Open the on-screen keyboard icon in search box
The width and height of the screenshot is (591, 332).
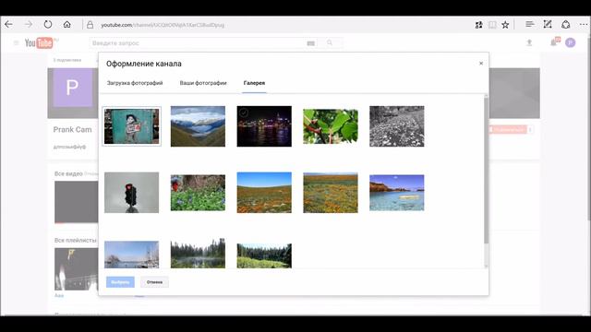click(x=310, y=43)
